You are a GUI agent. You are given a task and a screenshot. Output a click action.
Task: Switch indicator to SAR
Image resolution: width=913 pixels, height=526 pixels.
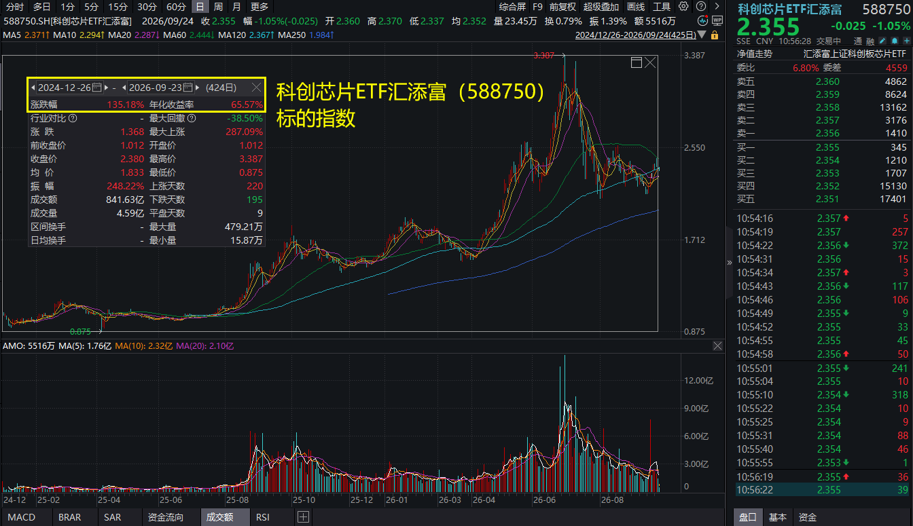click(x=113, y=517)
